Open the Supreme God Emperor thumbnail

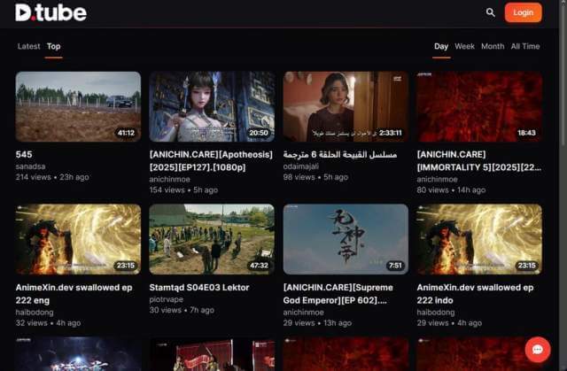click(x=346, y=239)
